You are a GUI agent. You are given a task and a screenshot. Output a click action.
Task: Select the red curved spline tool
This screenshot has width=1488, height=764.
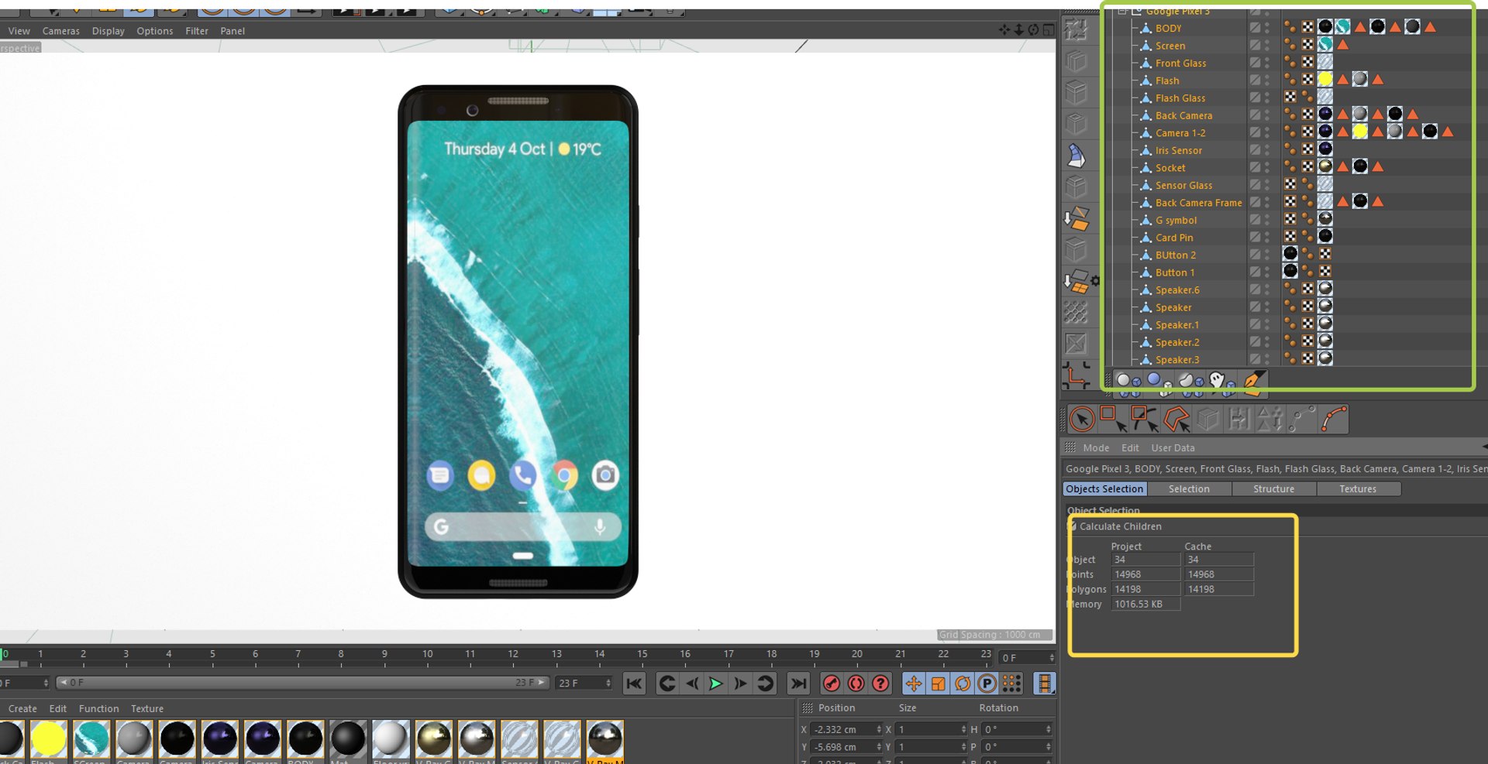(1334, 420)
